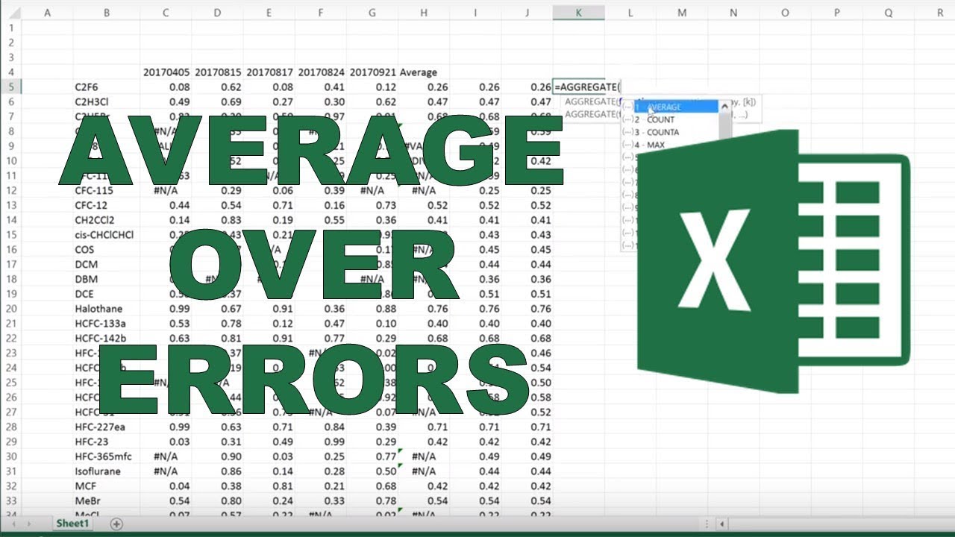
Task: Click the 0.99 cell in HFC-227ea row
Action: point(166,427)
